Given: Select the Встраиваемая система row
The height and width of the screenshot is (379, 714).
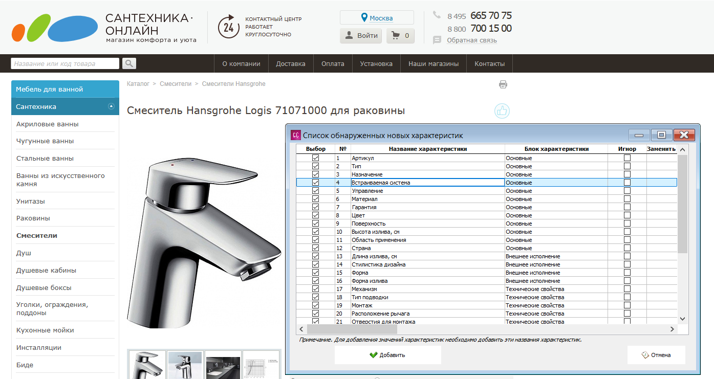Looking at the screenshot, I should coord(486,183).
